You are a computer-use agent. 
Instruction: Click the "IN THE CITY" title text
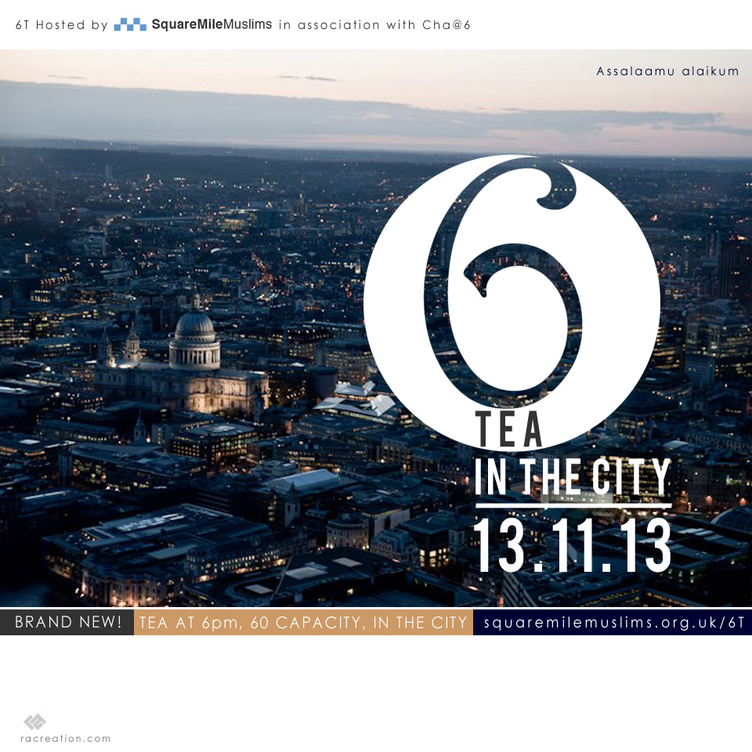click(572, 476)
